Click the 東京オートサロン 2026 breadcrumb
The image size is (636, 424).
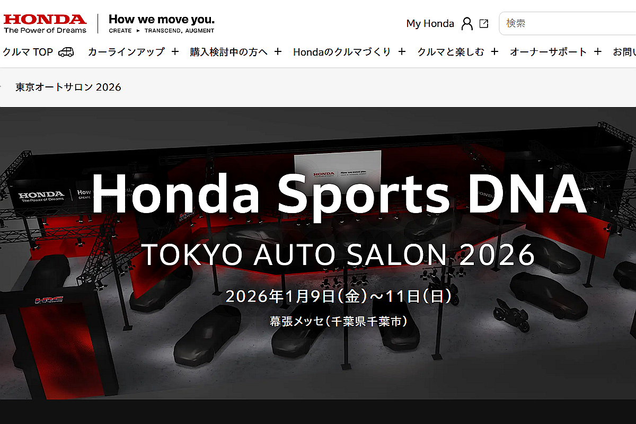pyautogui.click(x=68, y=87)
